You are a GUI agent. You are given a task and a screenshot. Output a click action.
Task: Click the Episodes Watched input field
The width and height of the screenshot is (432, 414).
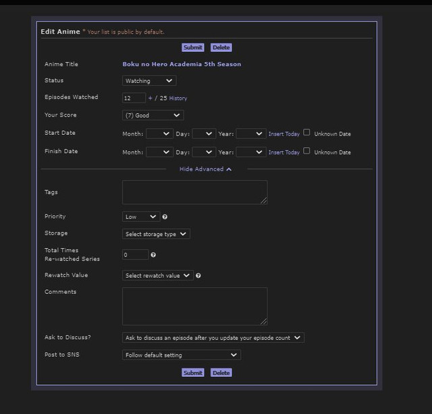coord(134,98)
